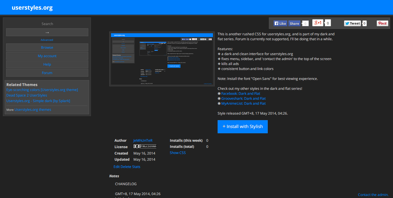
Task: Click the Tweet count bubble
Action: tap(364, 23)
